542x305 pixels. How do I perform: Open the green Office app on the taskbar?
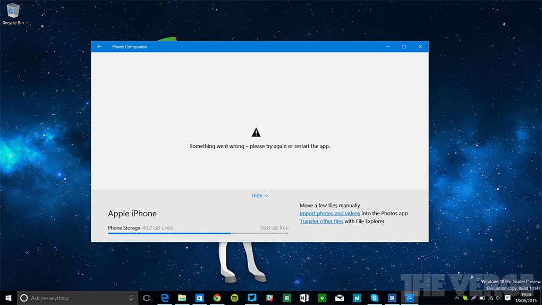(287, 298)
